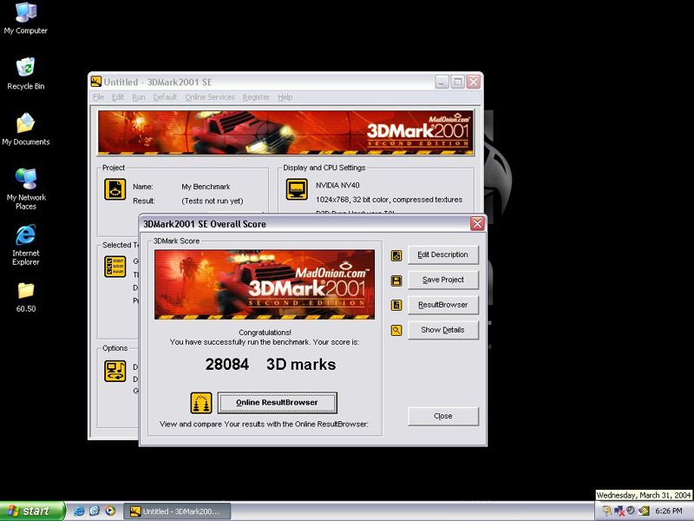Click the Save Project button

coord(443,280)
